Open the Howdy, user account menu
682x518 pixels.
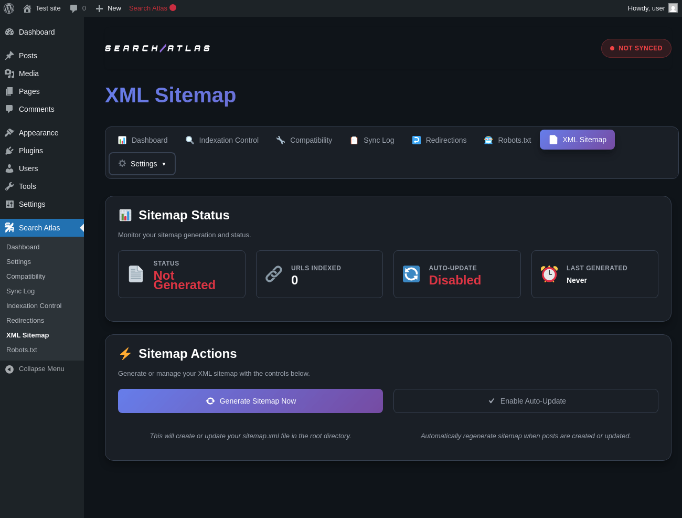click(653, 8)
